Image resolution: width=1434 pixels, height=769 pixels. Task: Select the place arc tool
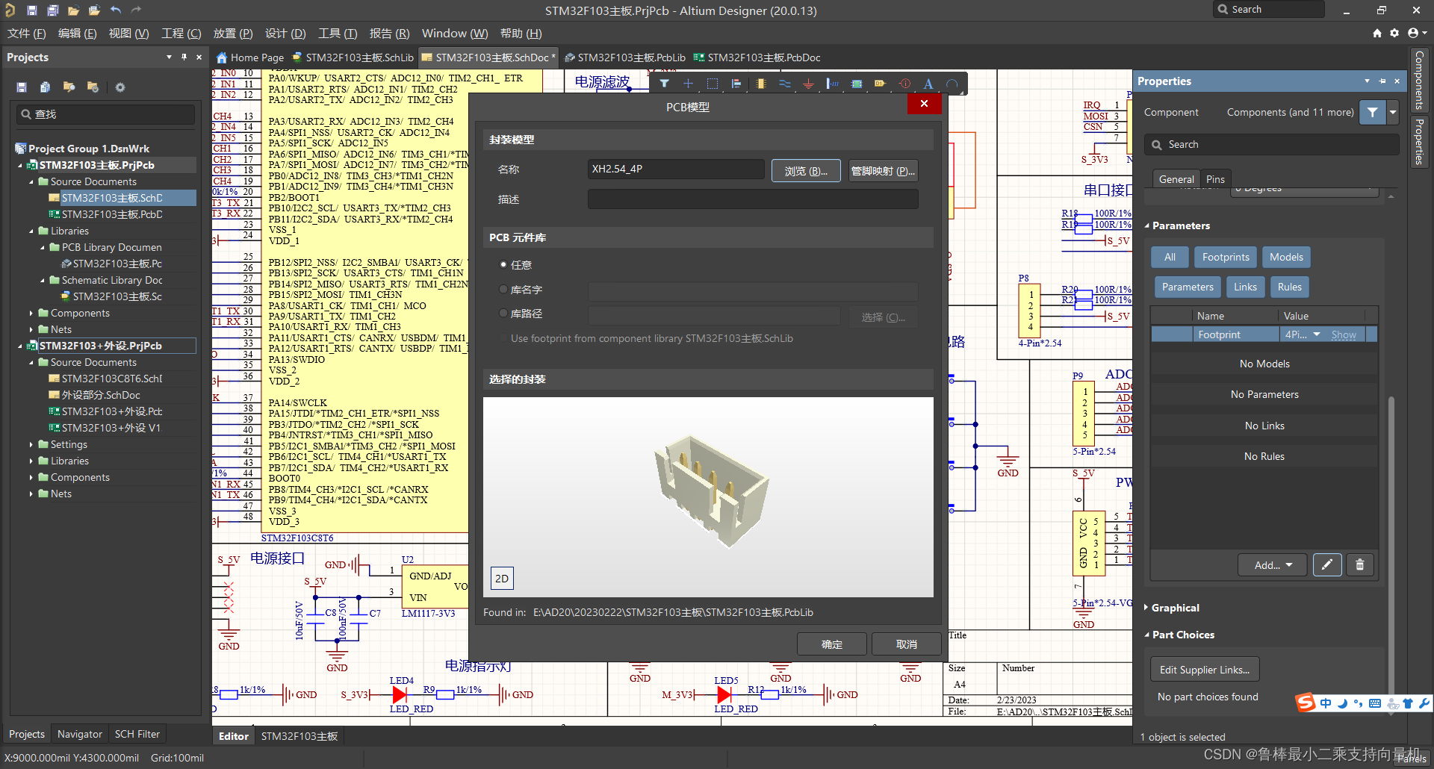952,84
